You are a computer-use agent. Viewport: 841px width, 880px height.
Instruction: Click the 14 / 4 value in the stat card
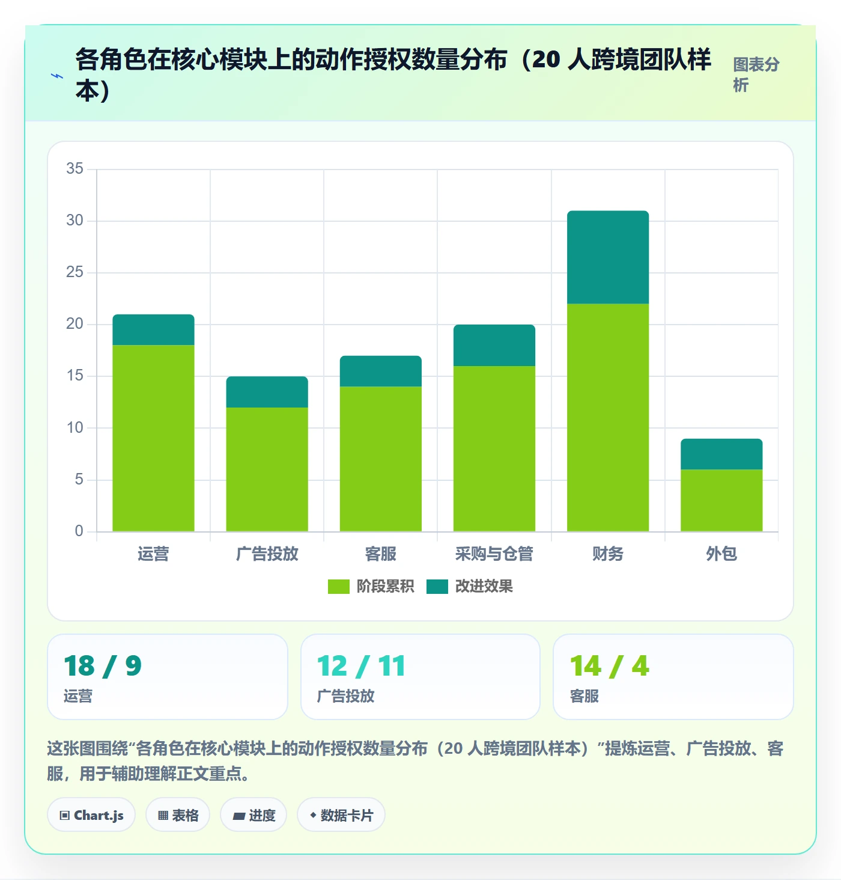(x=610, y=666)
